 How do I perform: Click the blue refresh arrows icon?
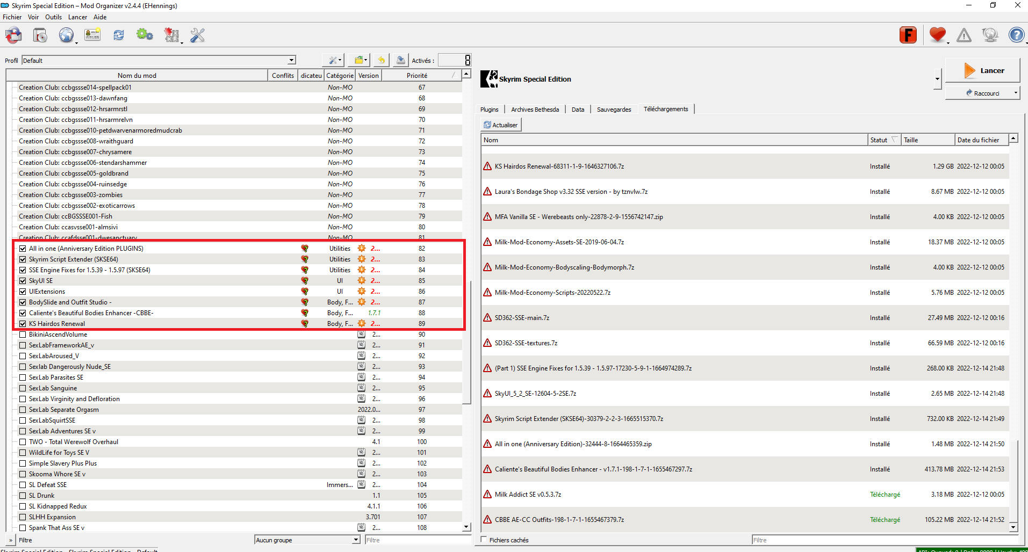(119, 35)
